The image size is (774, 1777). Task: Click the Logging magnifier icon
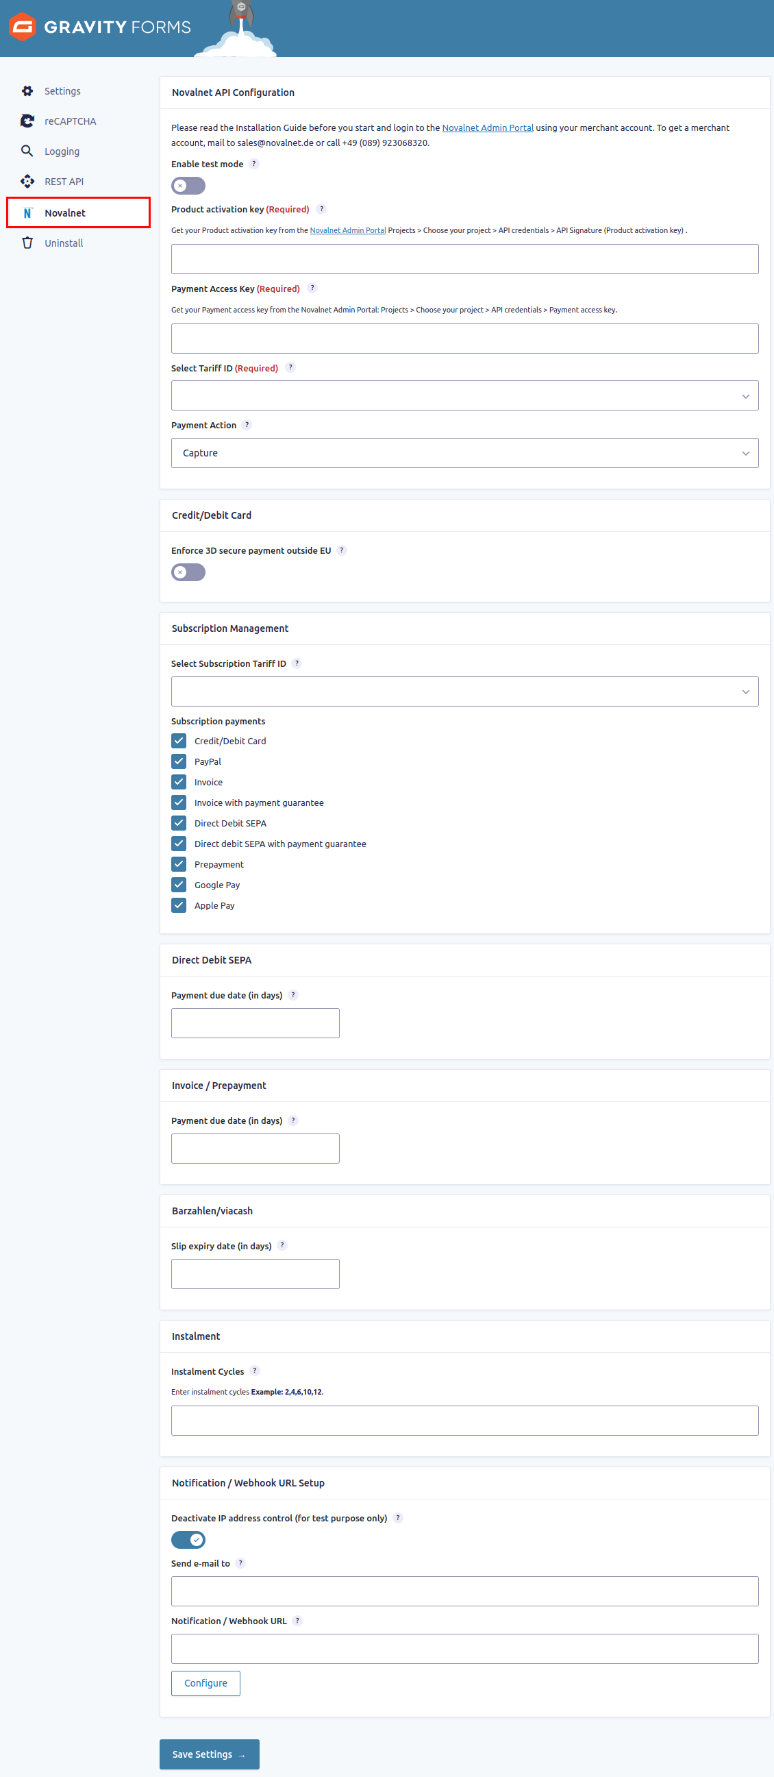click(27, 151)
